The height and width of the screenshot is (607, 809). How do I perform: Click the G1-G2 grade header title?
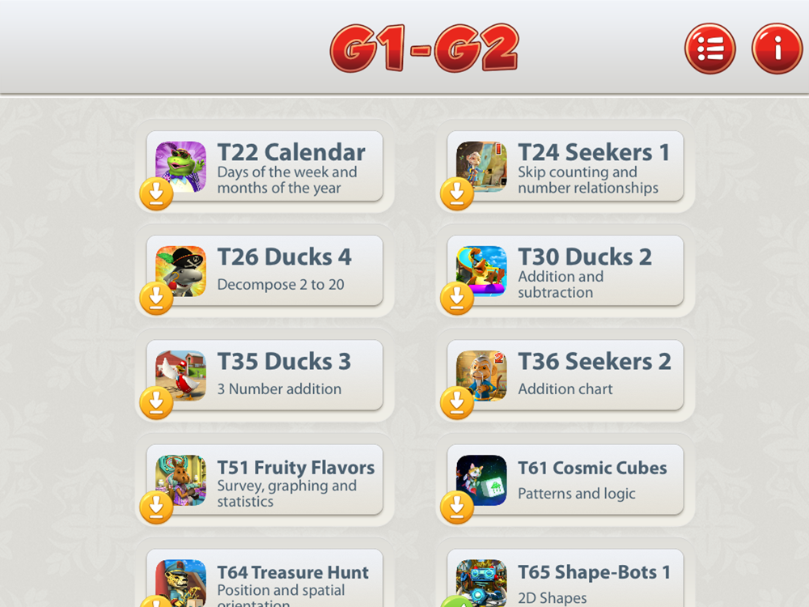tap(424, 48)
